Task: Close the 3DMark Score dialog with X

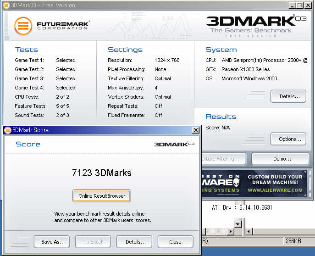Action: click(x=196, y=130)
